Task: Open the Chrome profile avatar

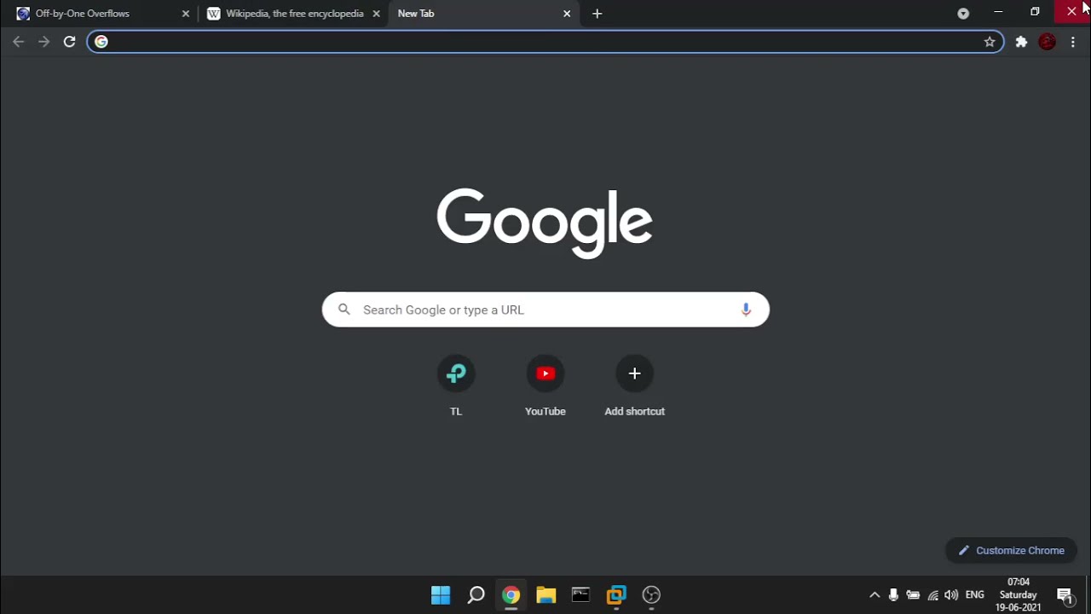Action: 1048,42
